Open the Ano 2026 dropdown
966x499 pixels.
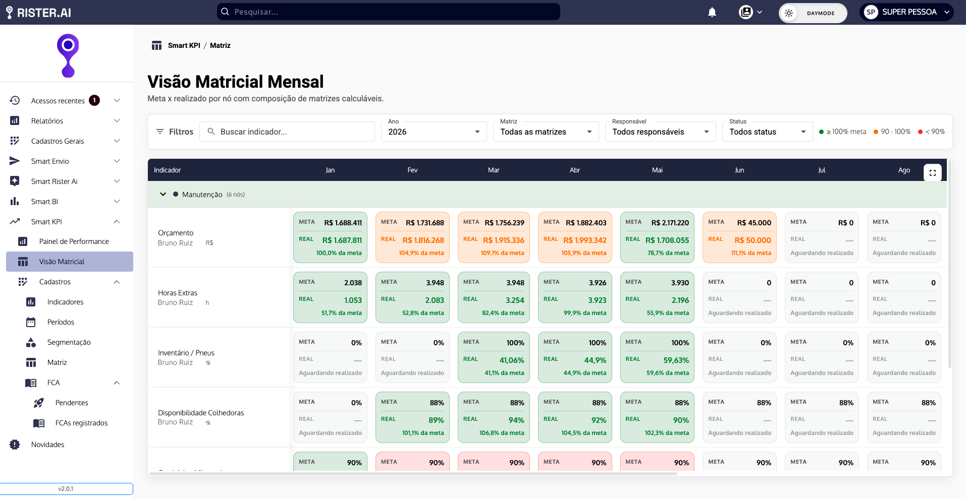coord(434,132)
